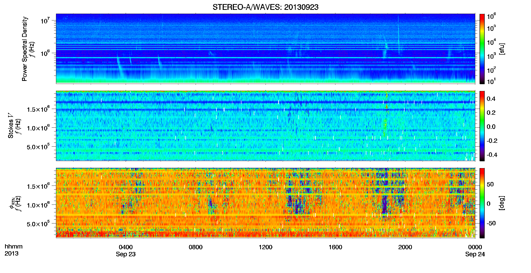Click the "0000" time axis label
This screenshot has height=273, width=531.
pos(475,247)
